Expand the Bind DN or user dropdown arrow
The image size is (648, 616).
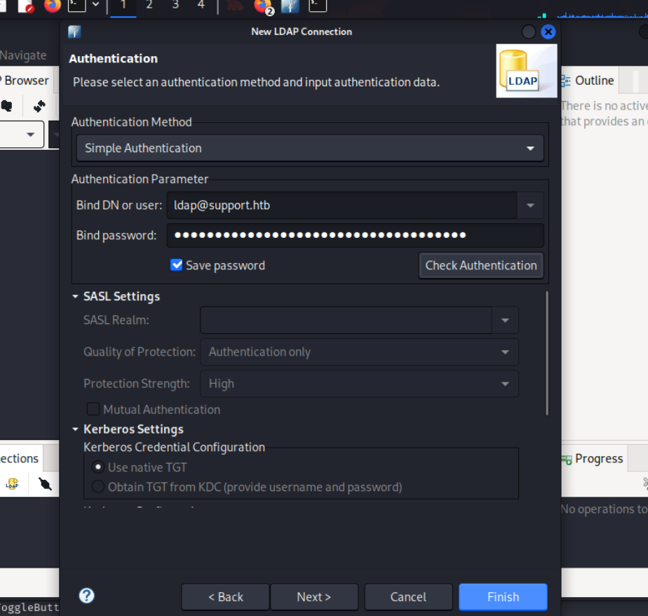click(529, 206)
